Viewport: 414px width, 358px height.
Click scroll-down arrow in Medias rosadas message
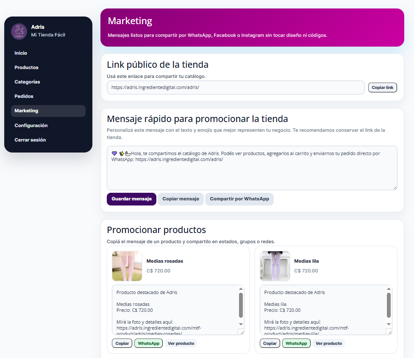[241, 324]
